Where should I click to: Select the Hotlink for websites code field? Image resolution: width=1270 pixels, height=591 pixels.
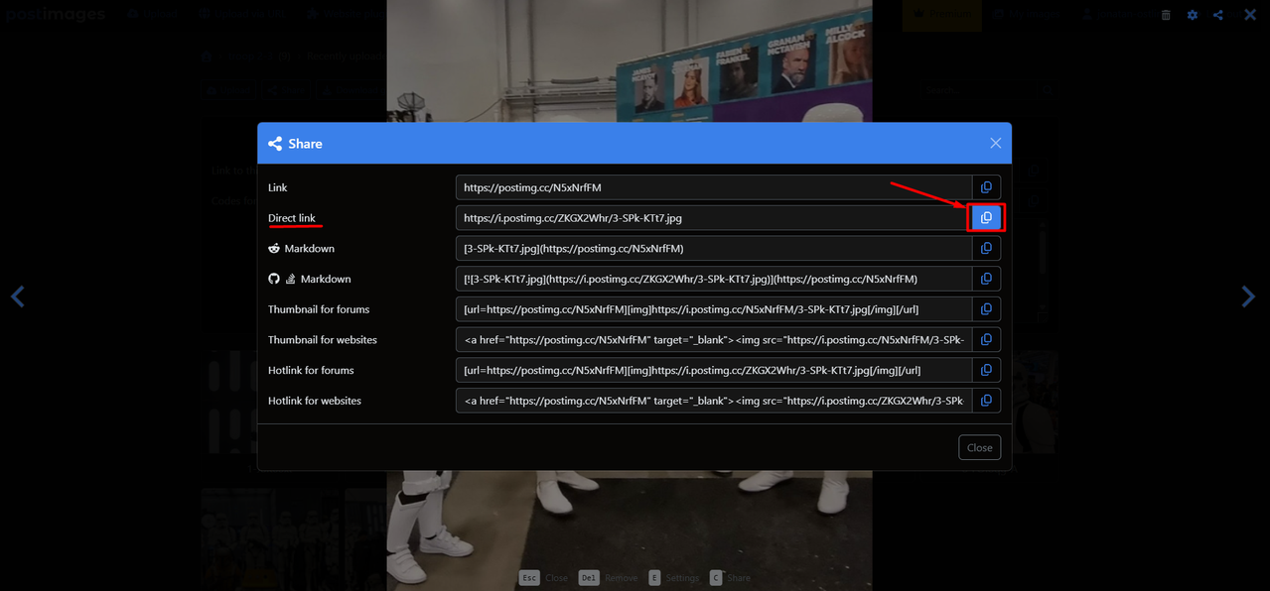coord(714,401)
